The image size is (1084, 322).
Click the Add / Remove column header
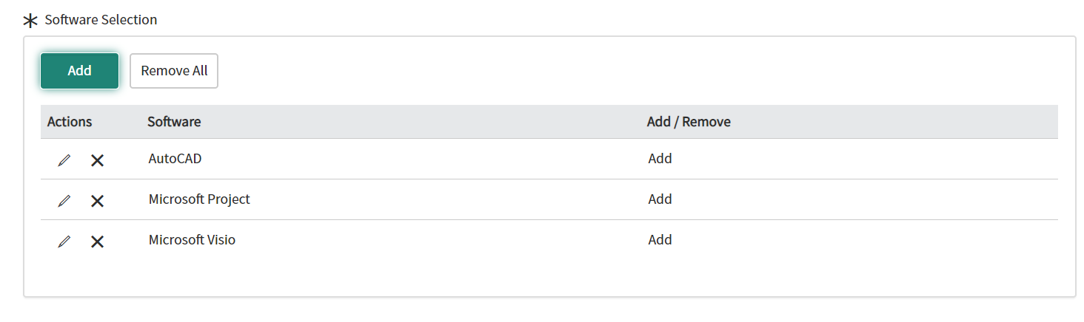(689, 122)
